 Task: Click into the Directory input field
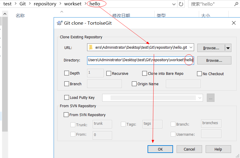[140, 61]
